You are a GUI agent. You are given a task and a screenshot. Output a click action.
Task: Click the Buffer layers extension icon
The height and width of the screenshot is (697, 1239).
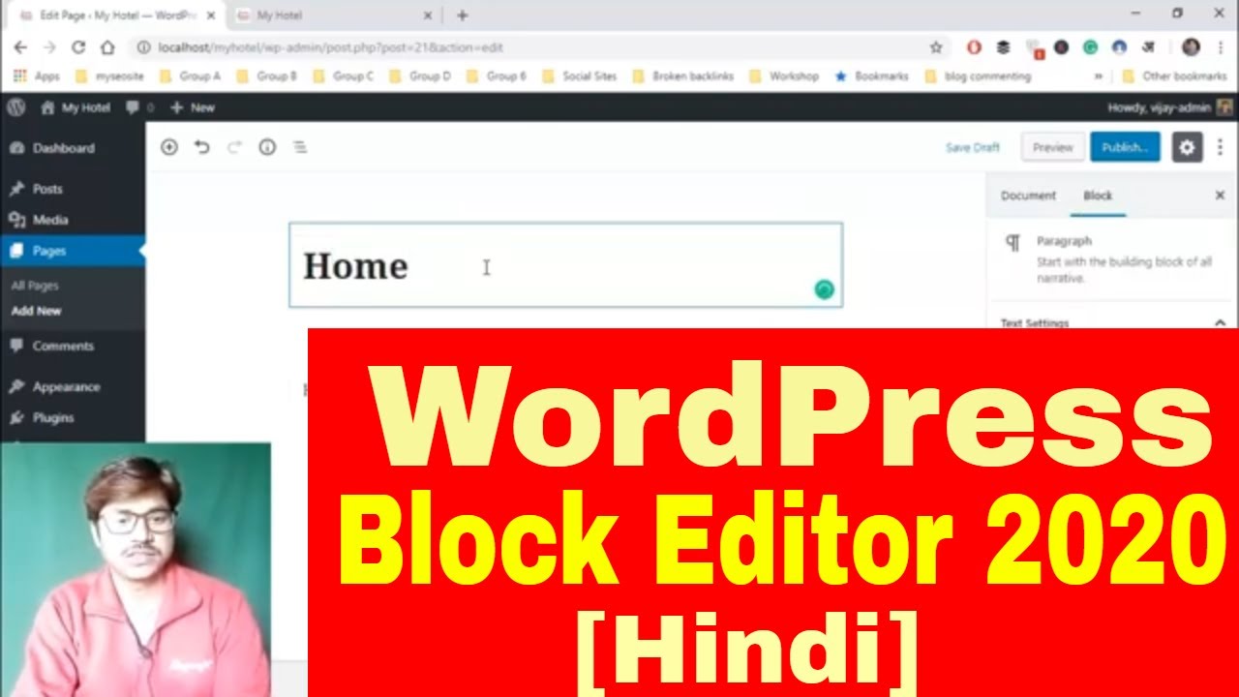click(1003, 47)
